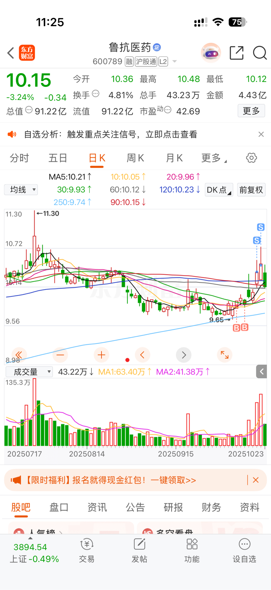The image size is (271, 590).
Task: Tap the megaphone icon on promo banner
Action: pyautogui.click(x=16, y=480)
